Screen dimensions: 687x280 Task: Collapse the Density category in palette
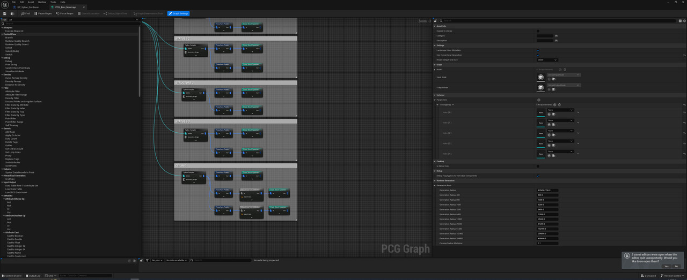2,74
